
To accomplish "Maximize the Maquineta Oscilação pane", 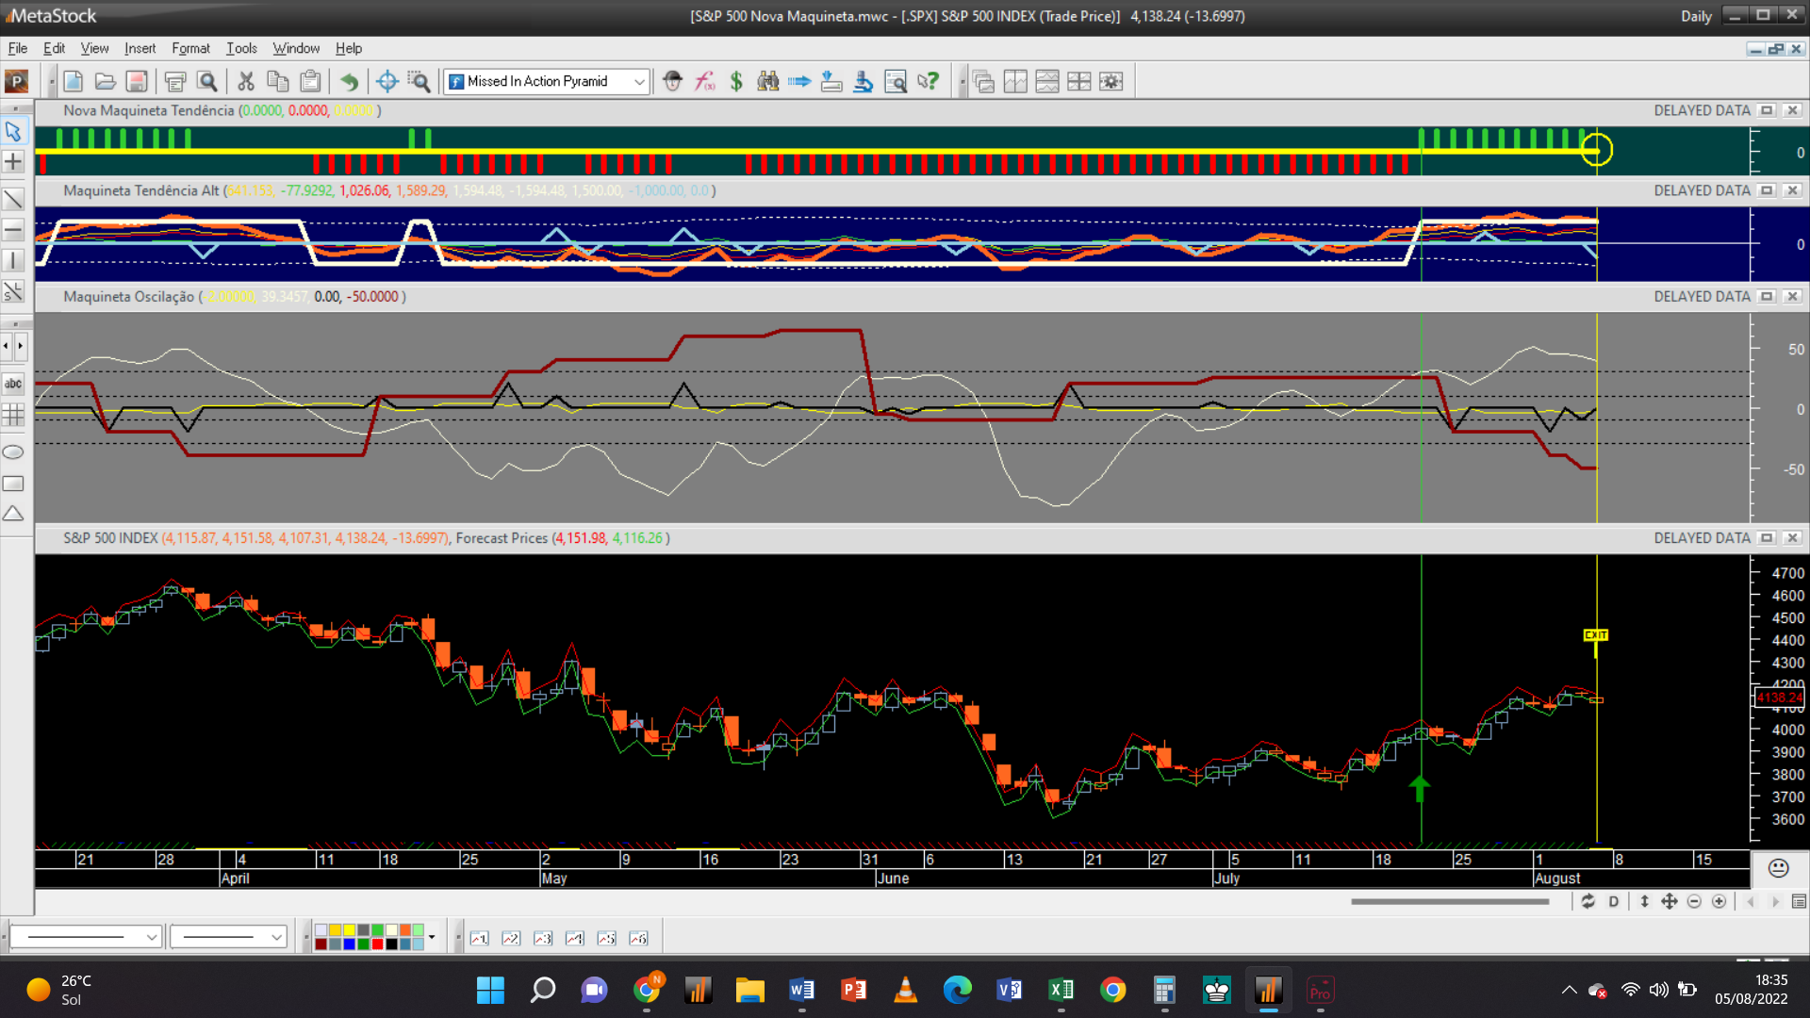I will tap(1767, 296).
